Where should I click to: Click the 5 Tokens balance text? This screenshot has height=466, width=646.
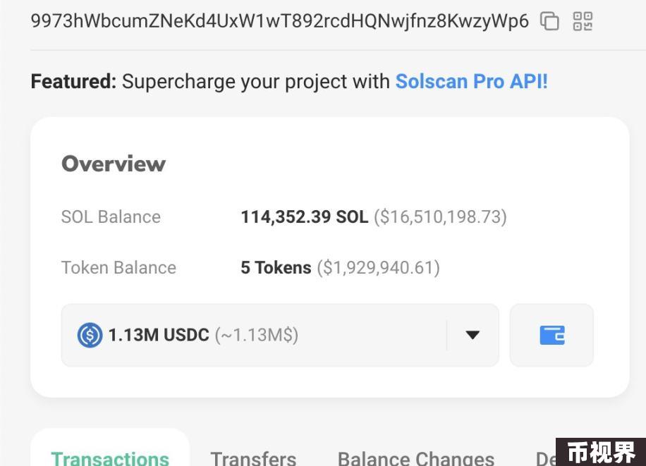tap(276, 267)
